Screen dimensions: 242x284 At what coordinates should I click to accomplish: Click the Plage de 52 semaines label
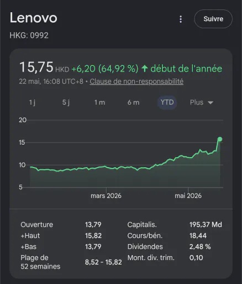click(40, 262)
